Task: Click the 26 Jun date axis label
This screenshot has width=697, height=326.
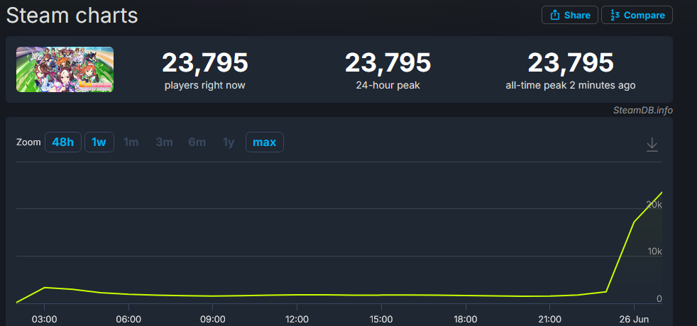Action: [634, 320]
